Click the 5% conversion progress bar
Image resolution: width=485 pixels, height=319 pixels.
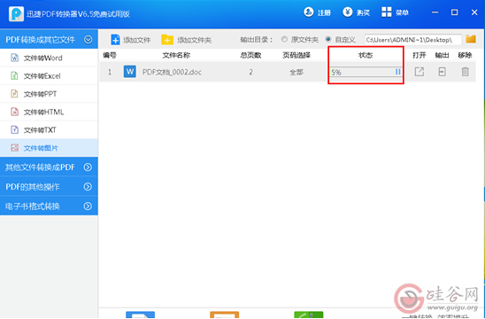tap(366, 72)
